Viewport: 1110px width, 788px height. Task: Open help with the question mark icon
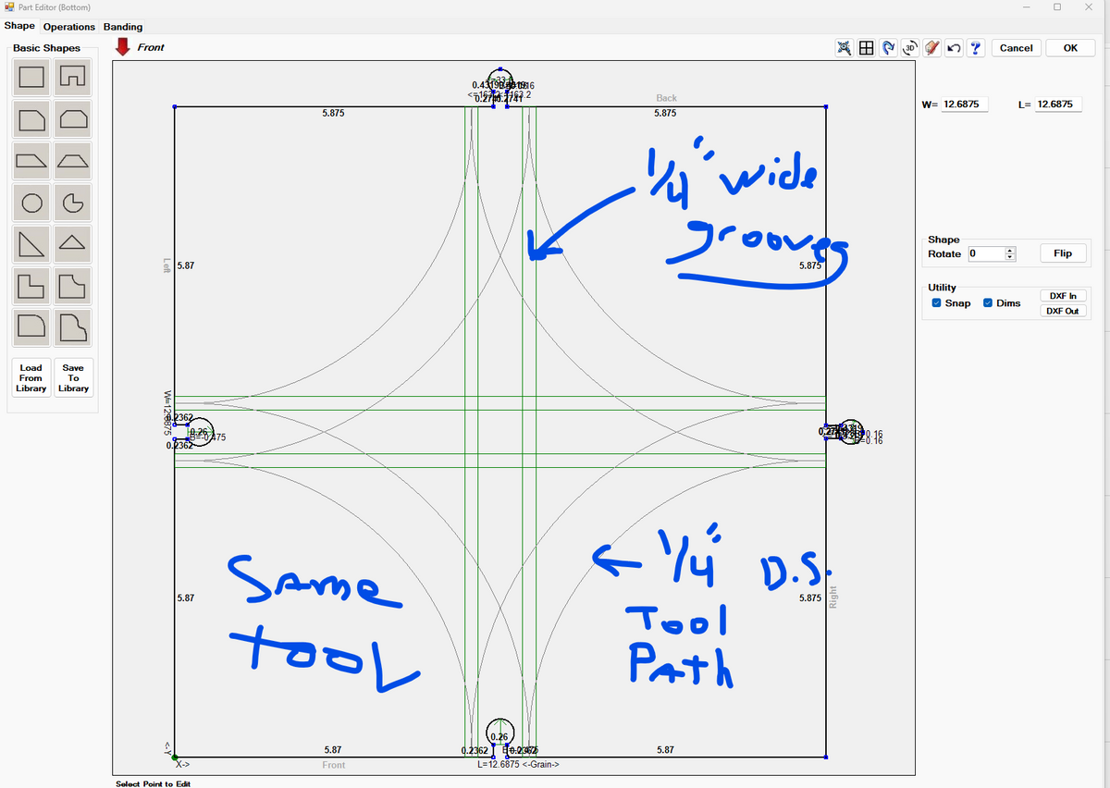975,48
